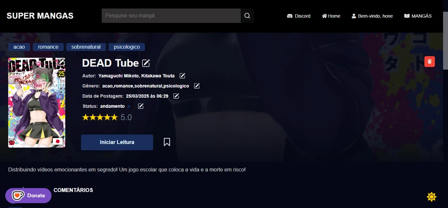Image resolution: width=448 pixels, height=208 pixels.
Task: Click the Iniciar Leitura button
Action: (x=117, y=142)
